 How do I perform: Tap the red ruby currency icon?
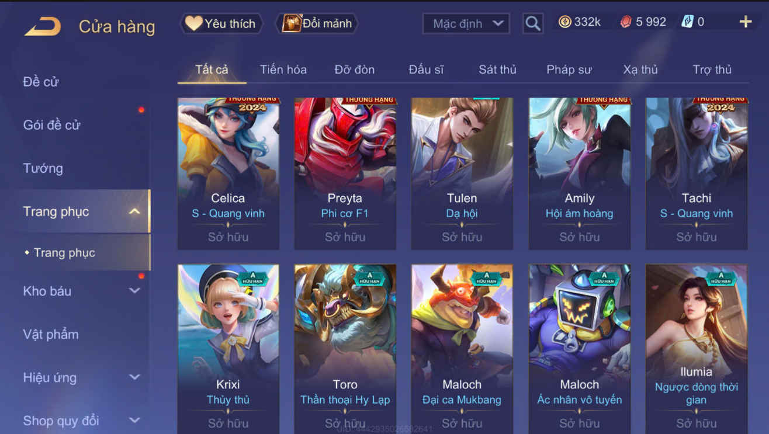pos(626,22)
